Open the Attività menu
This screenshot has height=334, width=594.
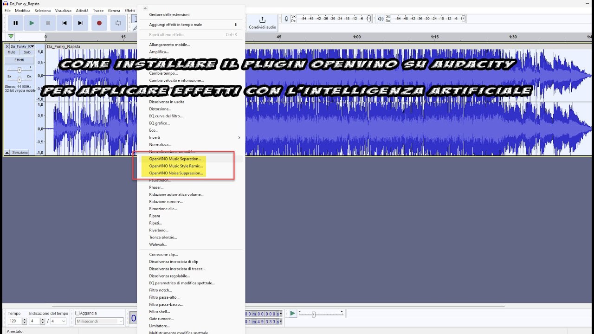click(82, 10)
